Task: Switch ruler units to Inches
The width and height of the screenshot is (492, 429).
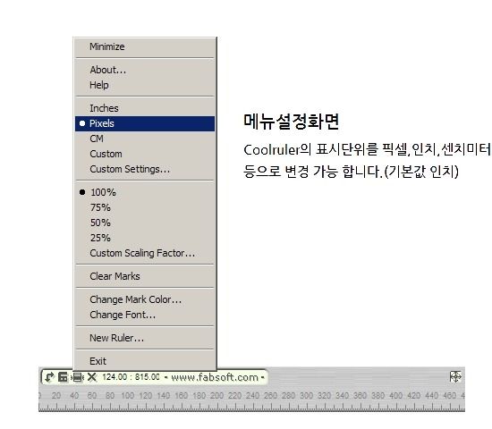Action: (145, 108)
